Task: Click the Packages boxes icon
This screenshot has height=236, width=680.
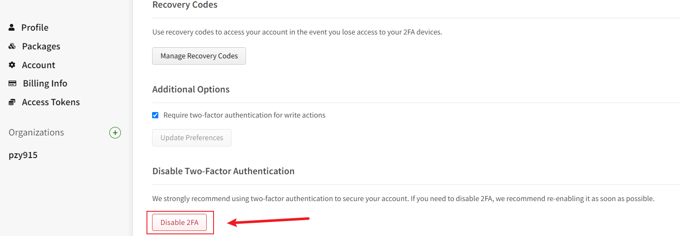Action: coord(12,46)
